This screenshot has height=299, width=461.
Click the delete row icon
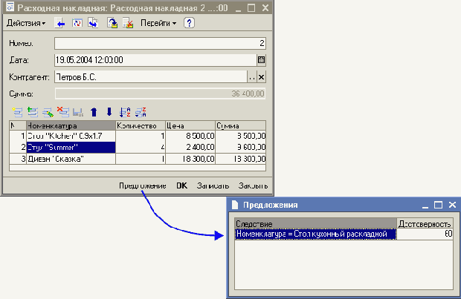tap(63, 112)
